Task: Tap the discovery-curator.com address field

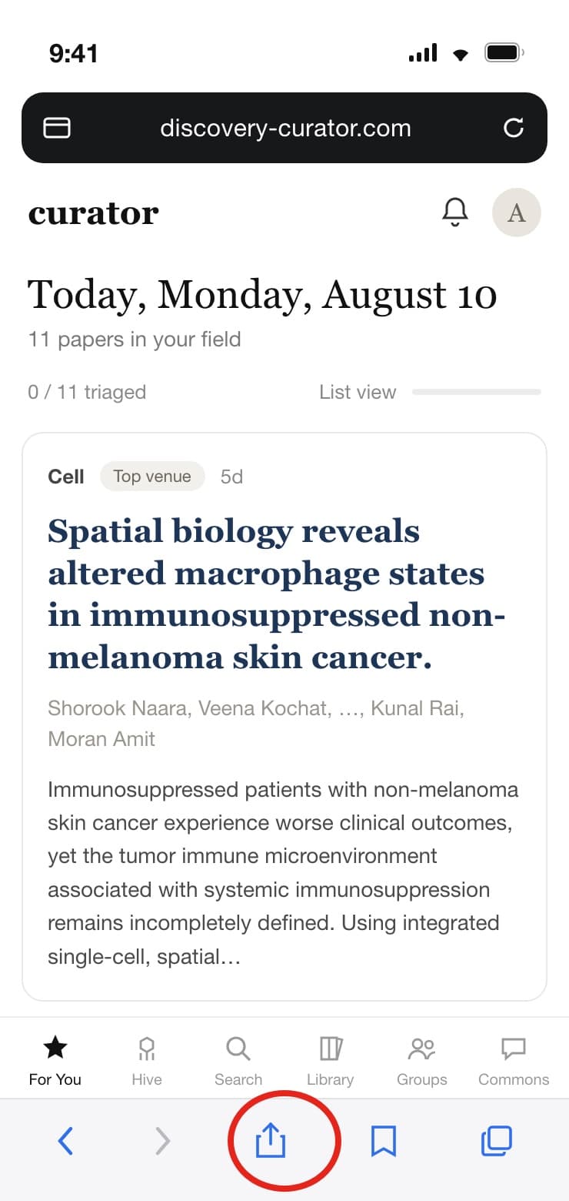Action: tap(284, 128)
